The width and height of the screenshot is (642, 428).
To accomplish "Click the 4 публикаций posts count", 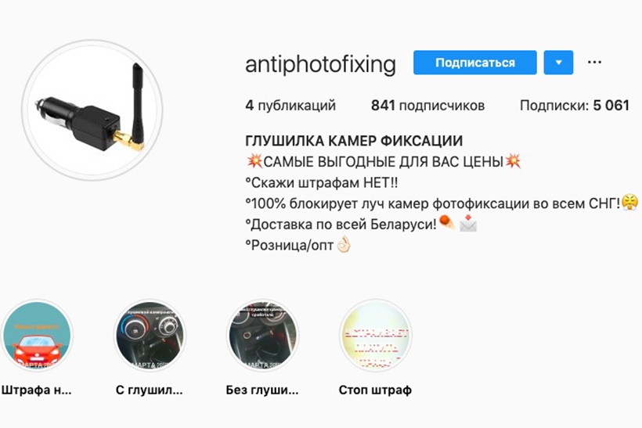I will (290, 106).
